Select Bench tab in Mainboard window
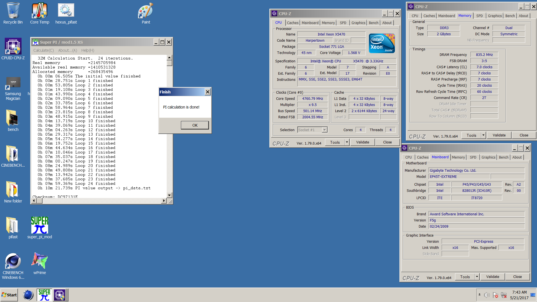This screenshot has width=537, height=302. point(503,157)
